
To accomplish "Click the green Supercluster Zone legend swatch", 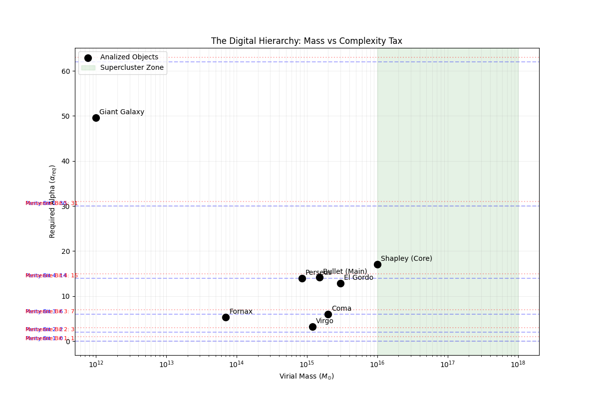I will click(x=88, y=68).
